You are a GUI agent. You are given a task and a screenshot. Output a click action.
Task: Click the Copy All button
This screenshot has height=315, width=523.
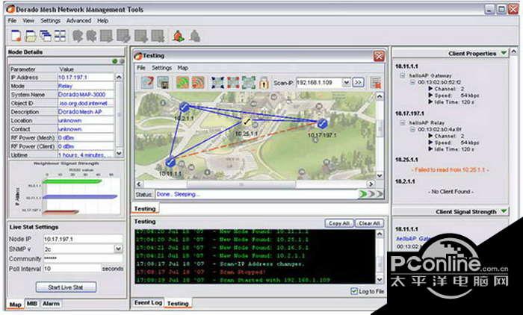pos(339,223)
